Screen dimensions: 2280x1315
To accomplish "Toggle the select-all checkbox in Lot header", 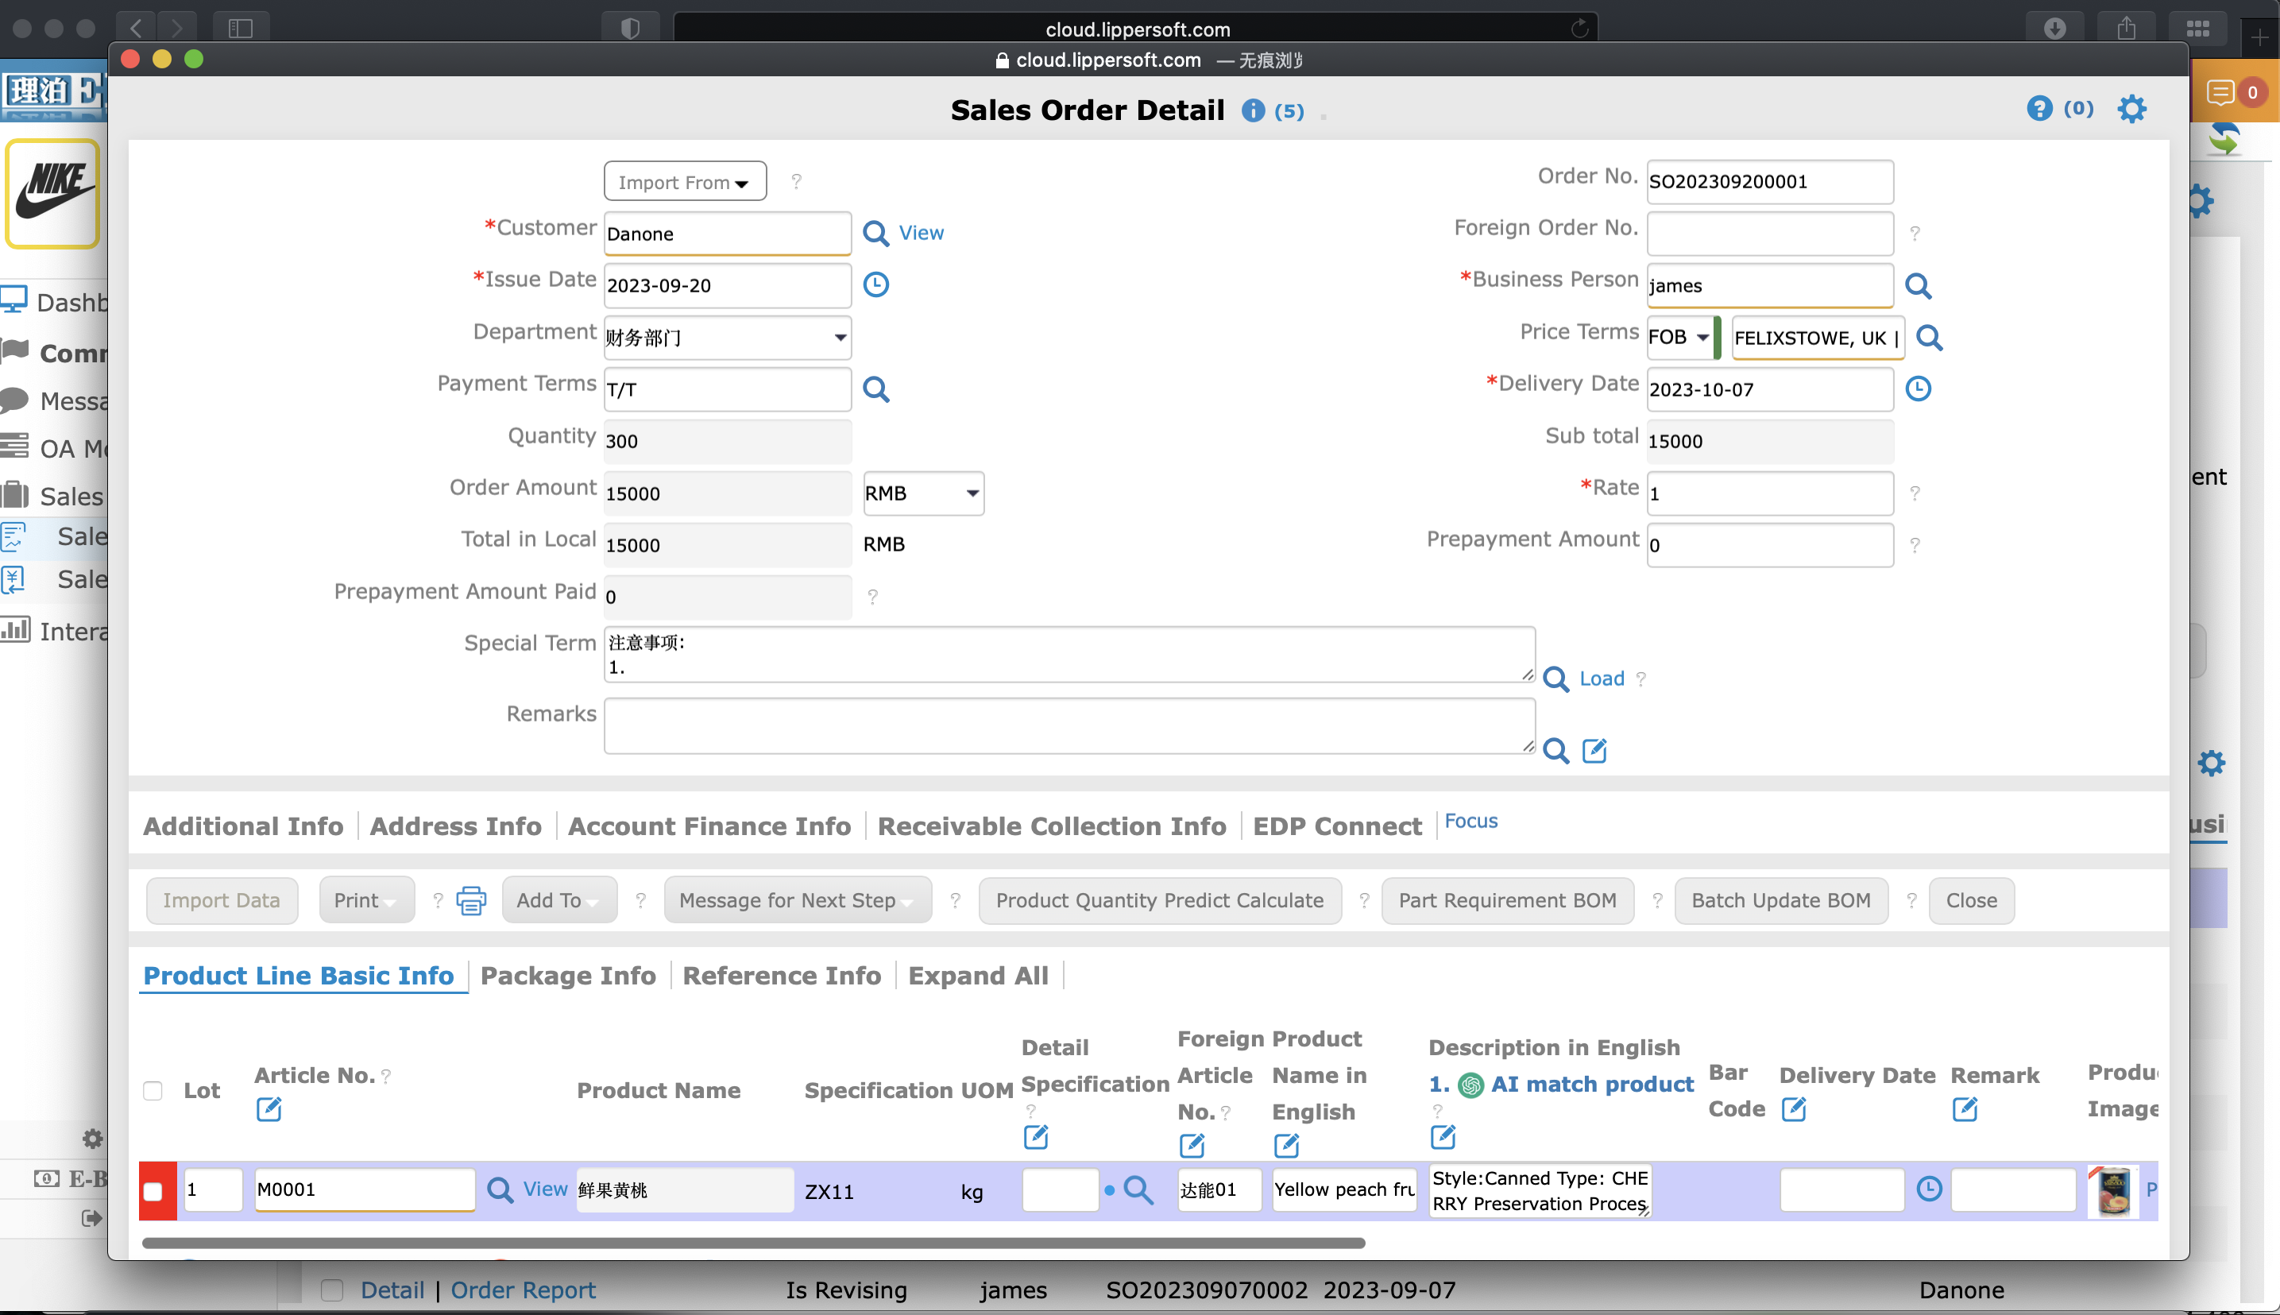I will click(153, 1091).
